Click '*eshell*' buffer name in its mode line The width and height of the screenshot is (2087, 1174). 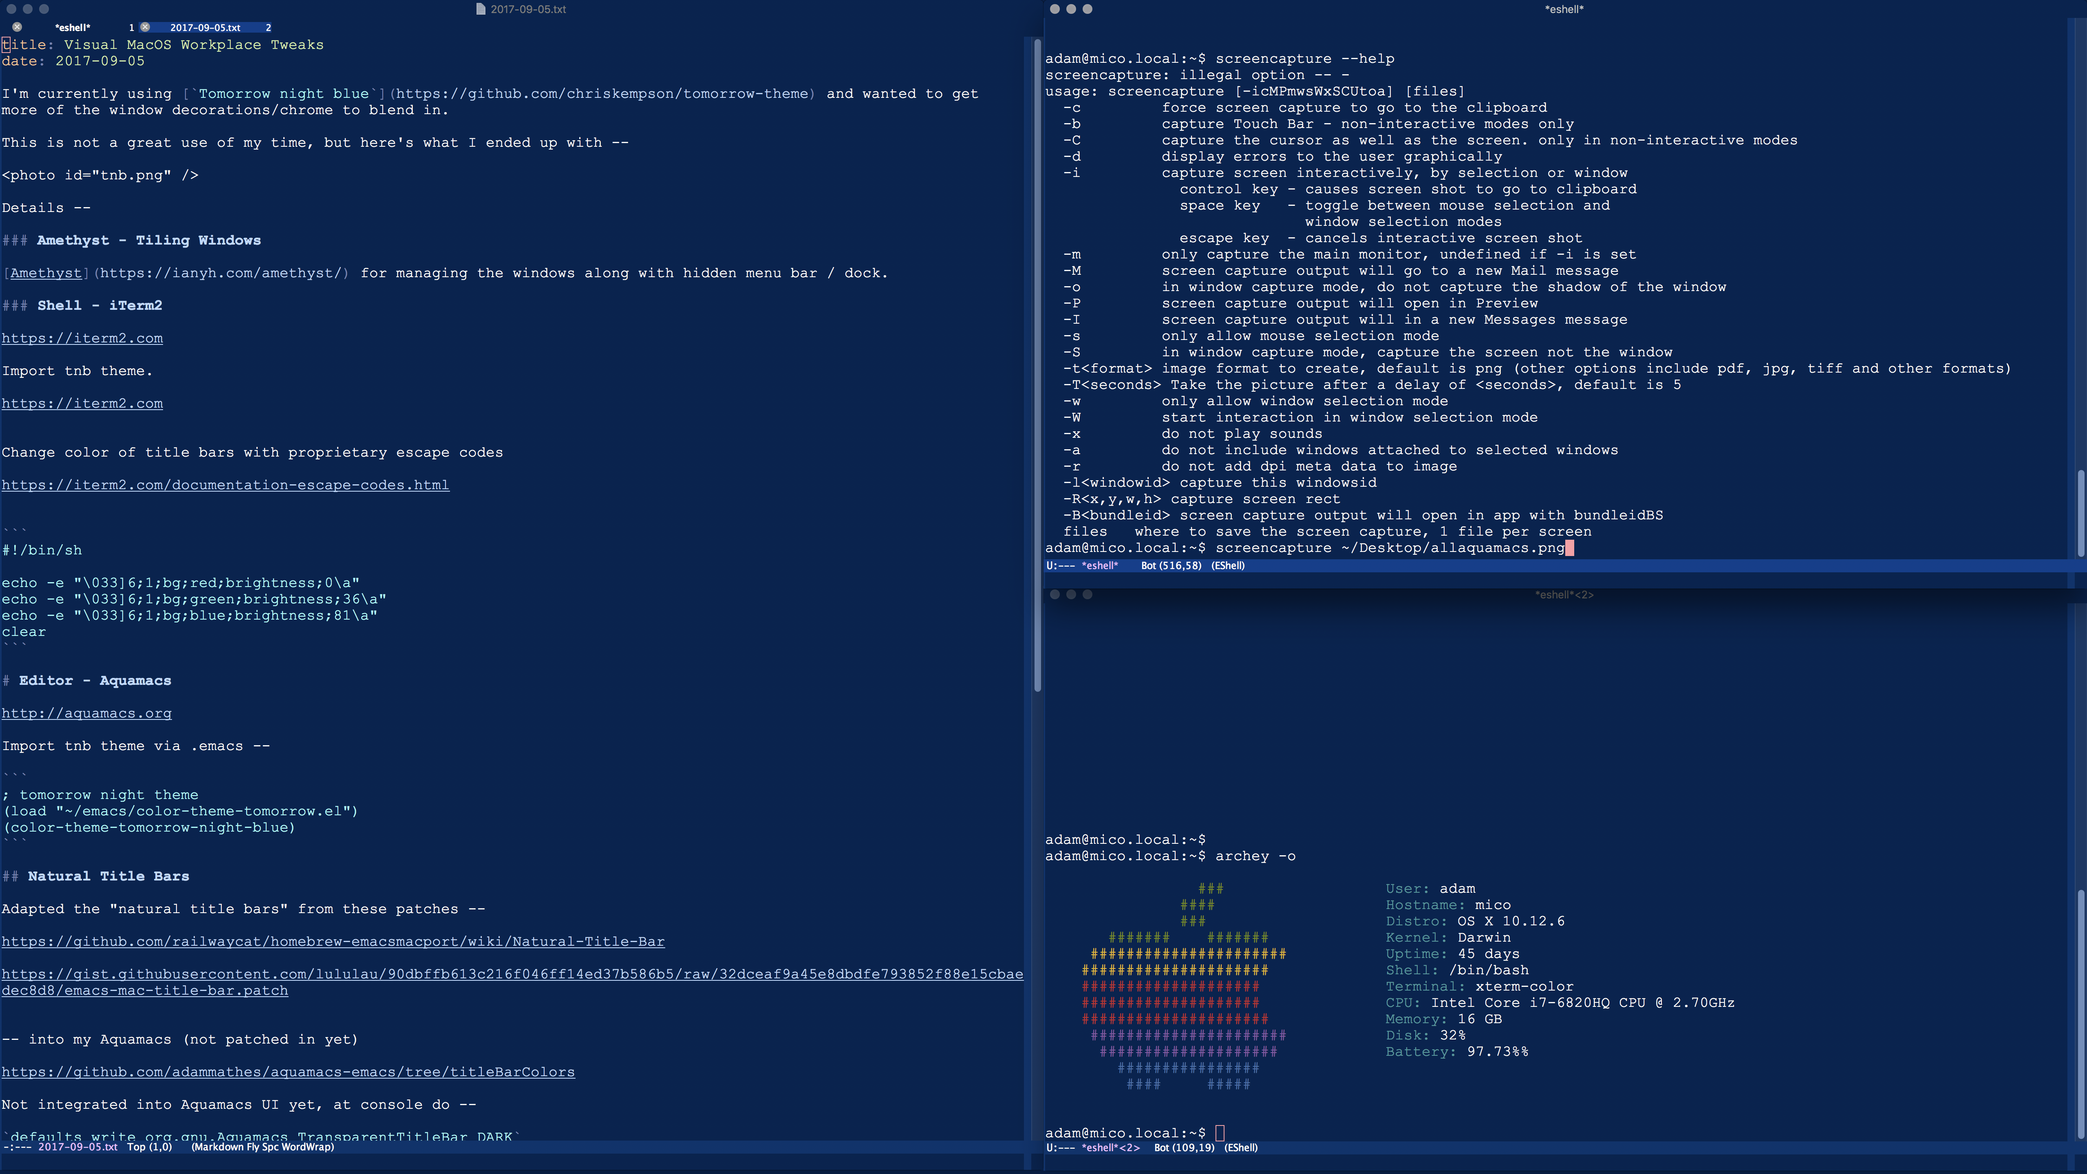(x=1099, y=565)
